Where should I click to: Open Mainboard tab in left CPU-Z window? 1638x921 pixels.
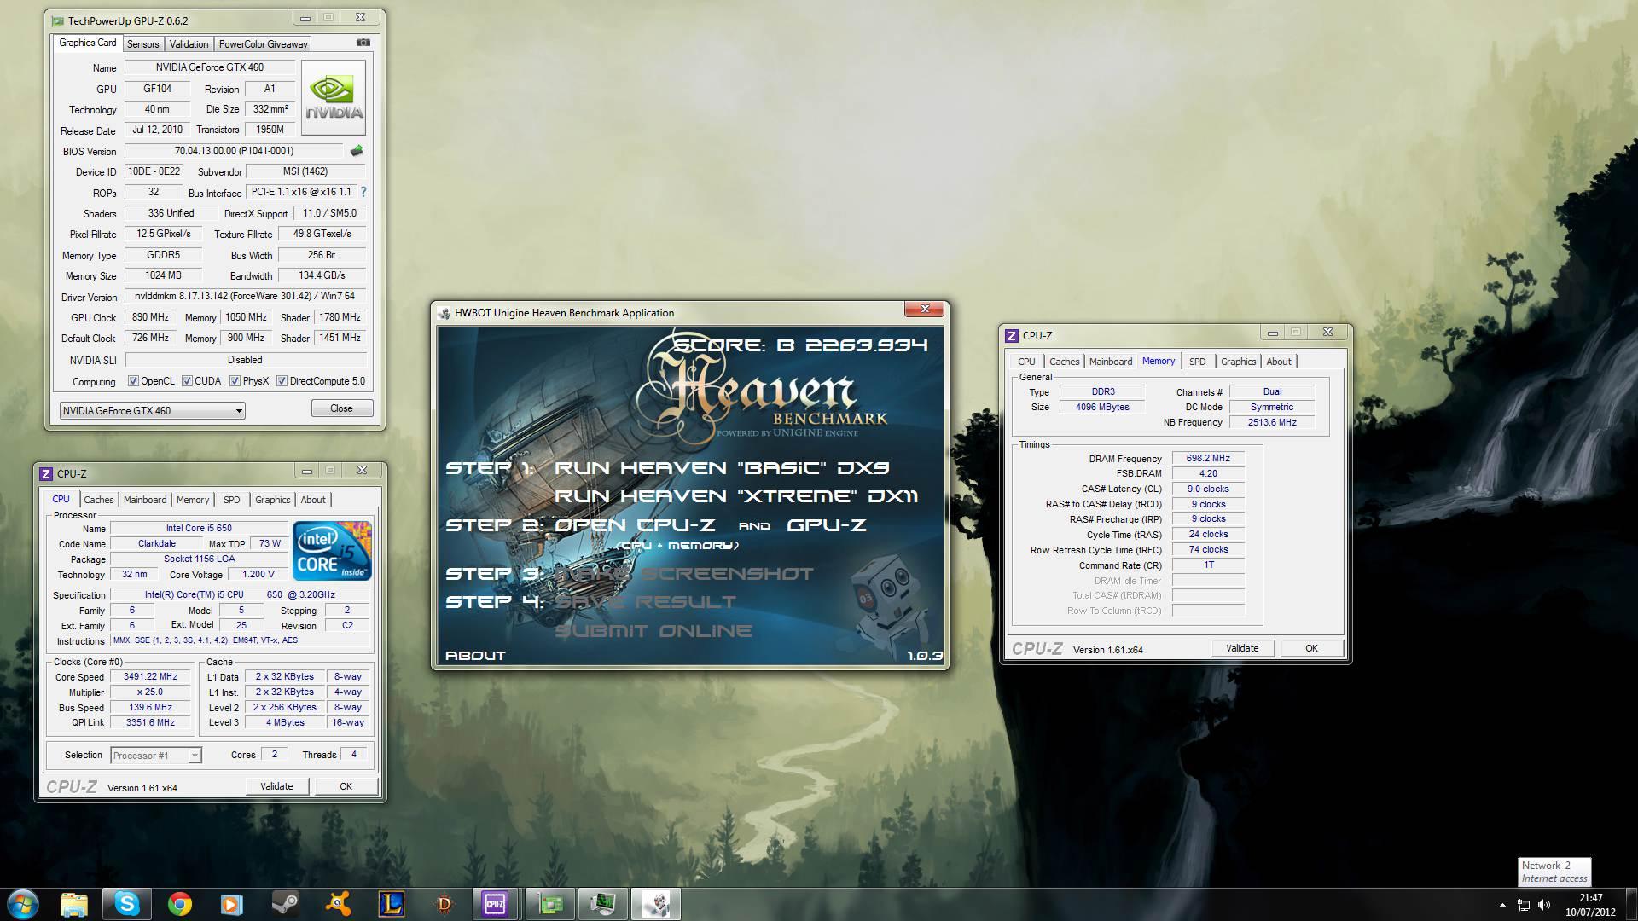click(x=145, y=500)
